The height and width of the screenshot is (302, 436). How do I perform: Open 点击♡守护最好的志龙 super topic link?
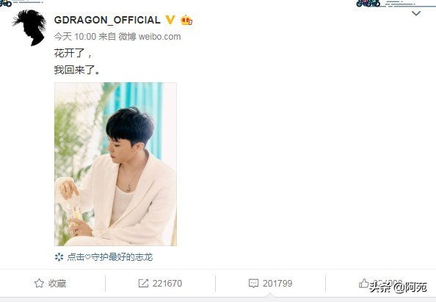[x=110, y=257]
